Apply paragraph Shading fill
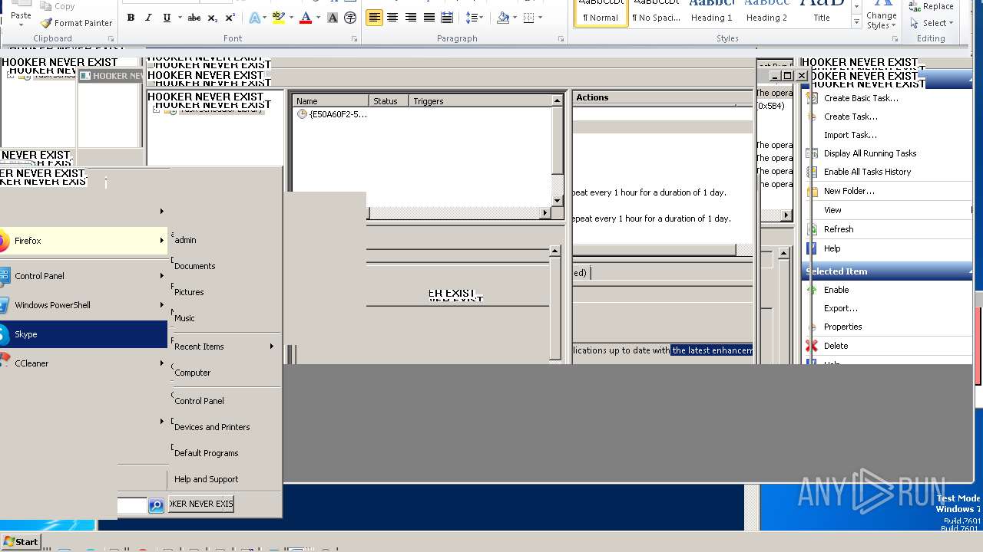Screen dimensions: 983x552 point(503,18)
